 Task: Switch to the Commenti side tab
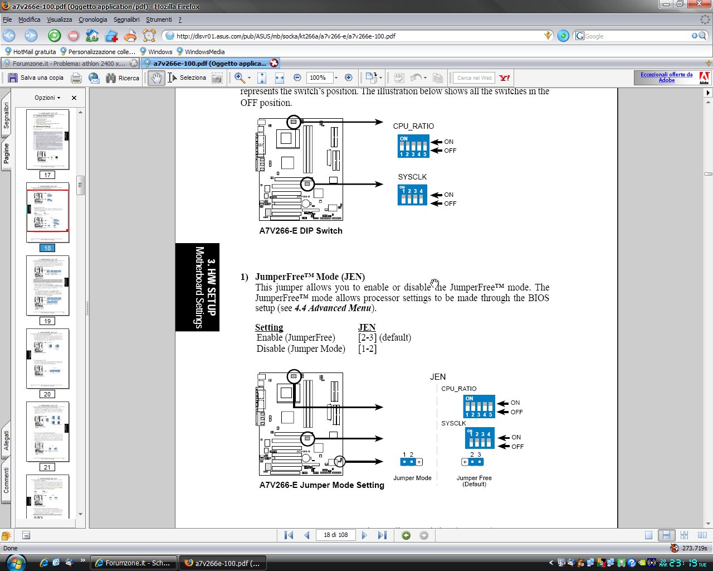[x=6, y=481]
